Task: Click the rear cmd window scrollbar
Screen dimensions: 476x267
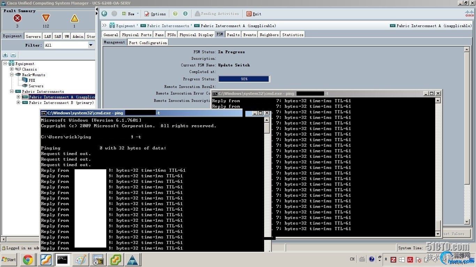Action: [438, 167]
